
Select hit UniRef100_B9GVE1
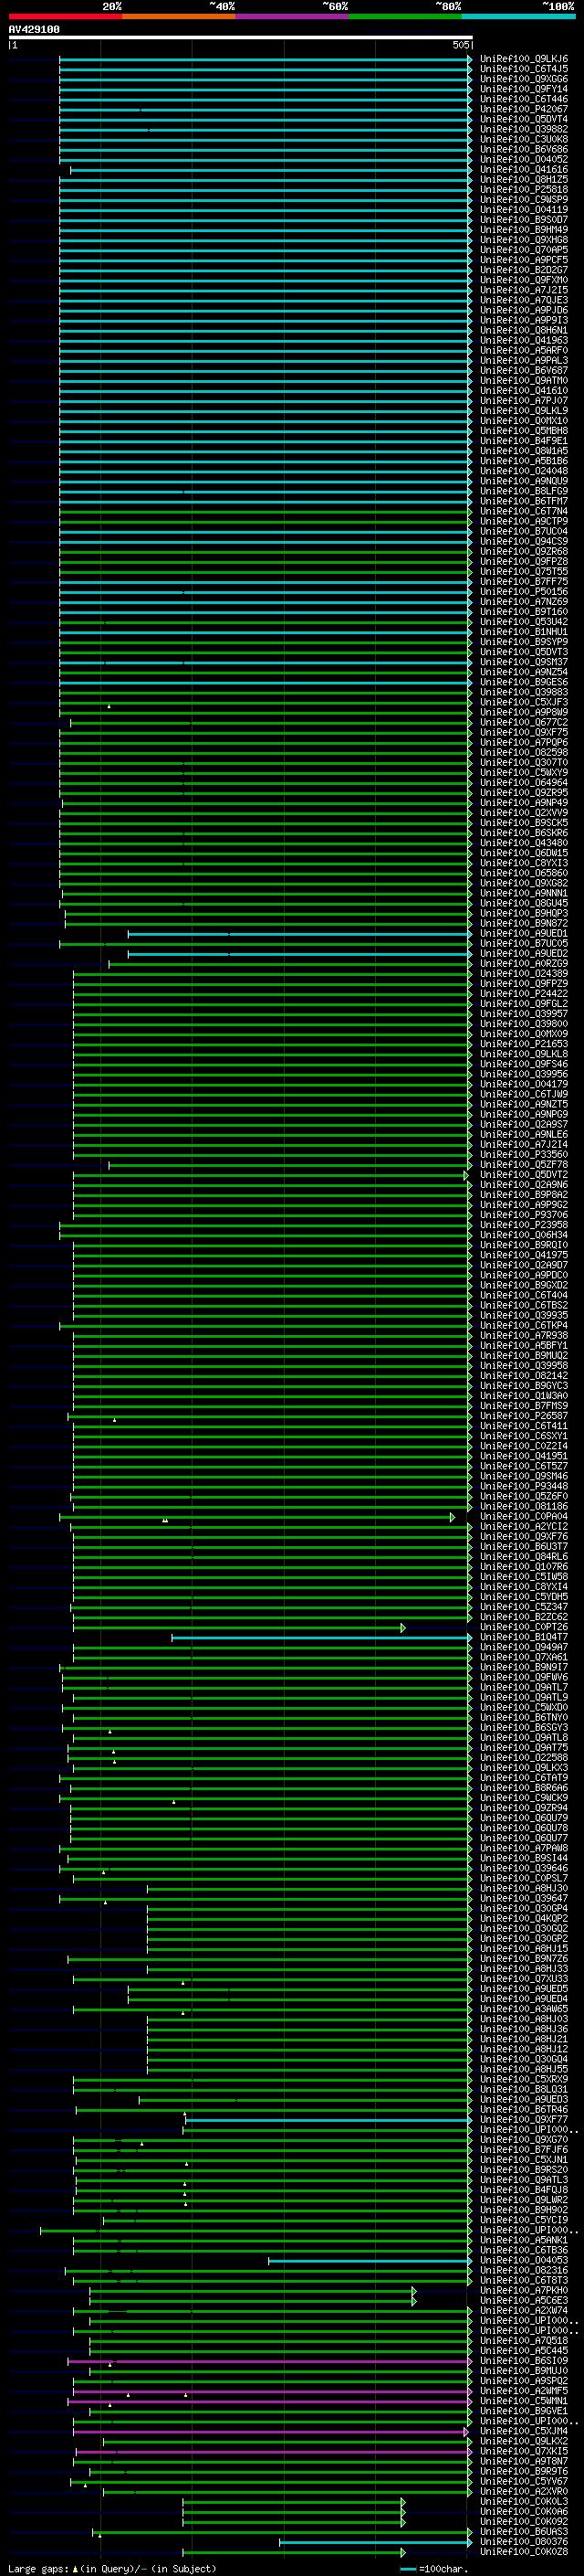523,2411
